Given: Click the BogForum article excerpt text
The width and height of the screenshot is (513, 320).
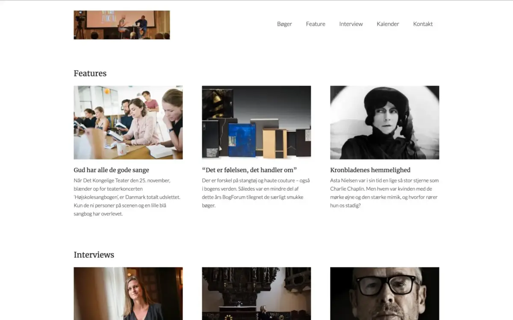Looking at the screenshot, I should coord(256,193).
